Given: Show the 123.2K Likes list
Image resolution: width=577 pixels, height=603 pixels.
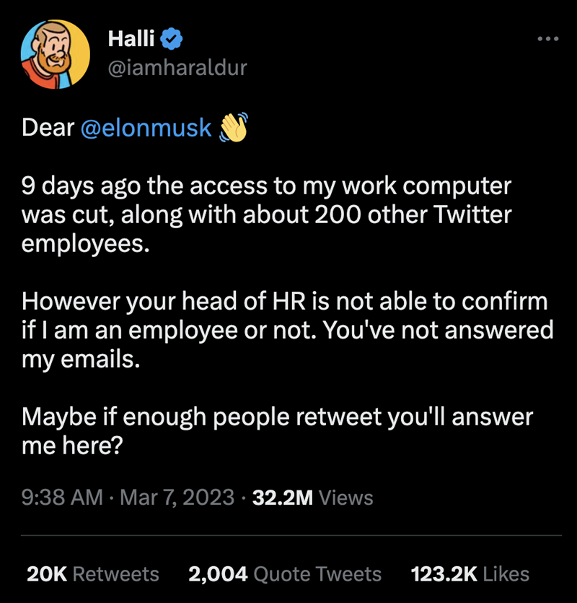Looking at the screenshot, I should (x=470, y=574).
